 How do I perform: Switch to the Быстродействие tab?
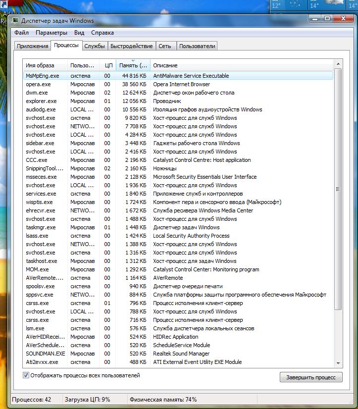click(x=131, y=46)
